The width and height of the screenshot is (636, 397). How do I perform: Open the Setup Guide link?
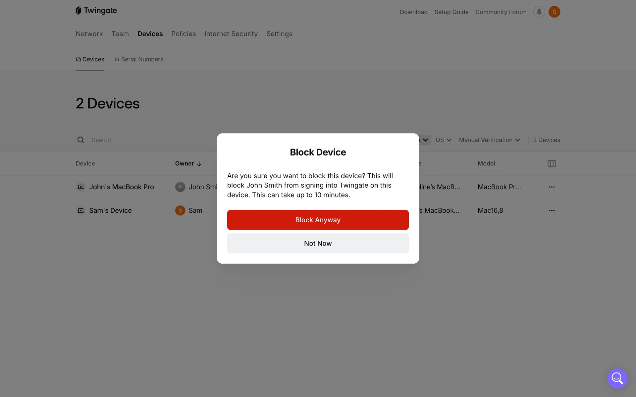(451, 12)
